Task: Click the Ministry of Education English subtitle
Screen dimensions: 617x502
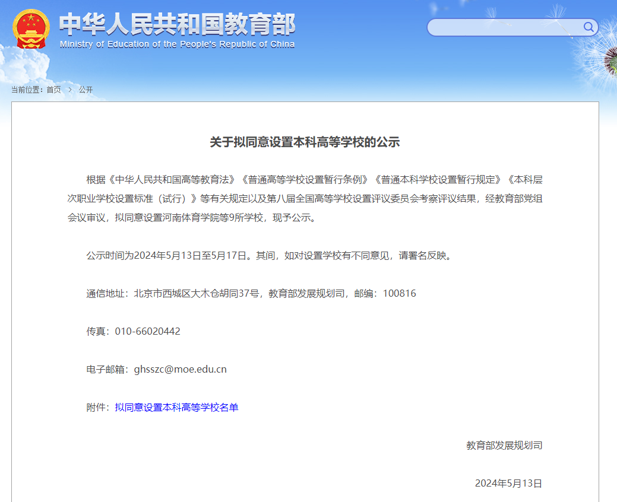Action: coord(177,45)
